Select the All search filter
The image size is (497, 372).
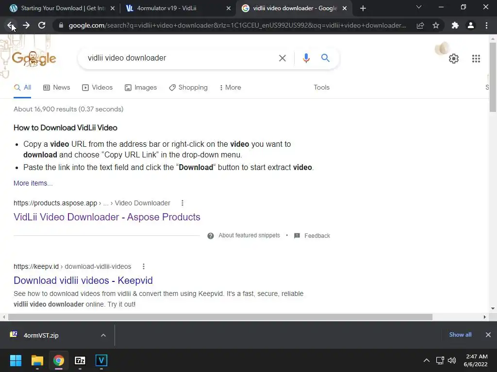click(x=22, y=88)
